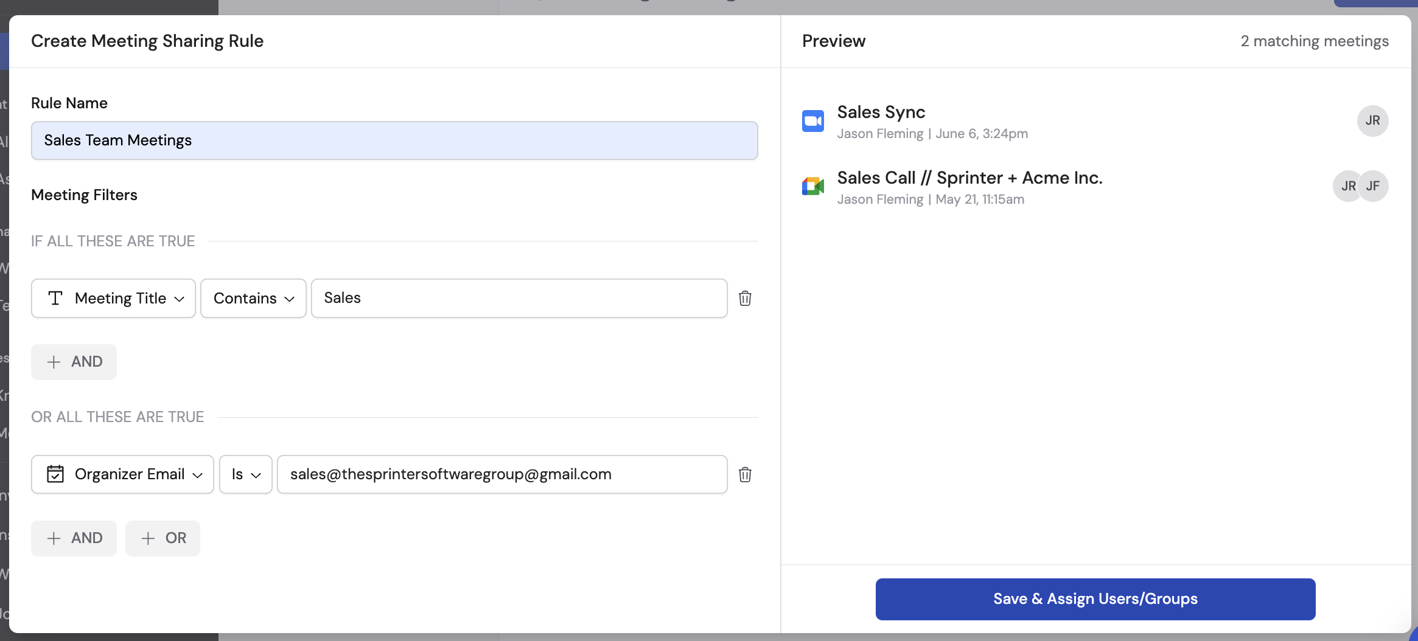Delete the Organizer Email filter via trash icon
This screenshot has width=1418, height=641.
[746, 475]
